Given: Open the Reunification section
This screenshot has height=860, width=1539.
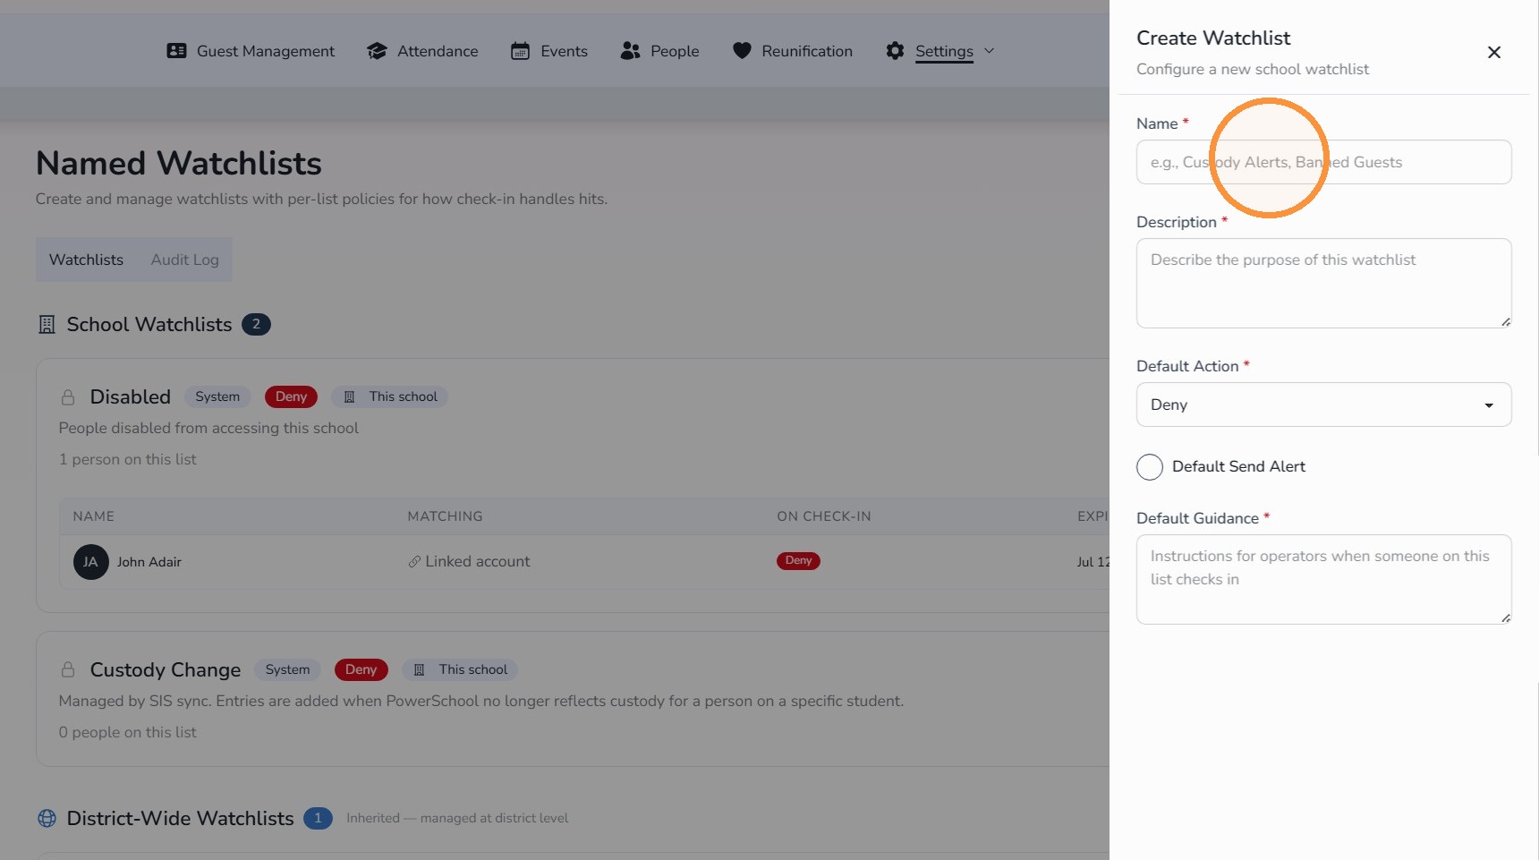Looking at the screenshot, I should (807, 51).
